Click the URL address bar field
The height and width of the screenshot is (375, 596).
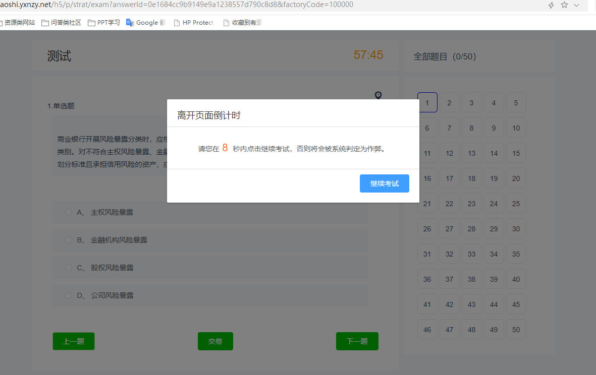click(x=252, y=5)
